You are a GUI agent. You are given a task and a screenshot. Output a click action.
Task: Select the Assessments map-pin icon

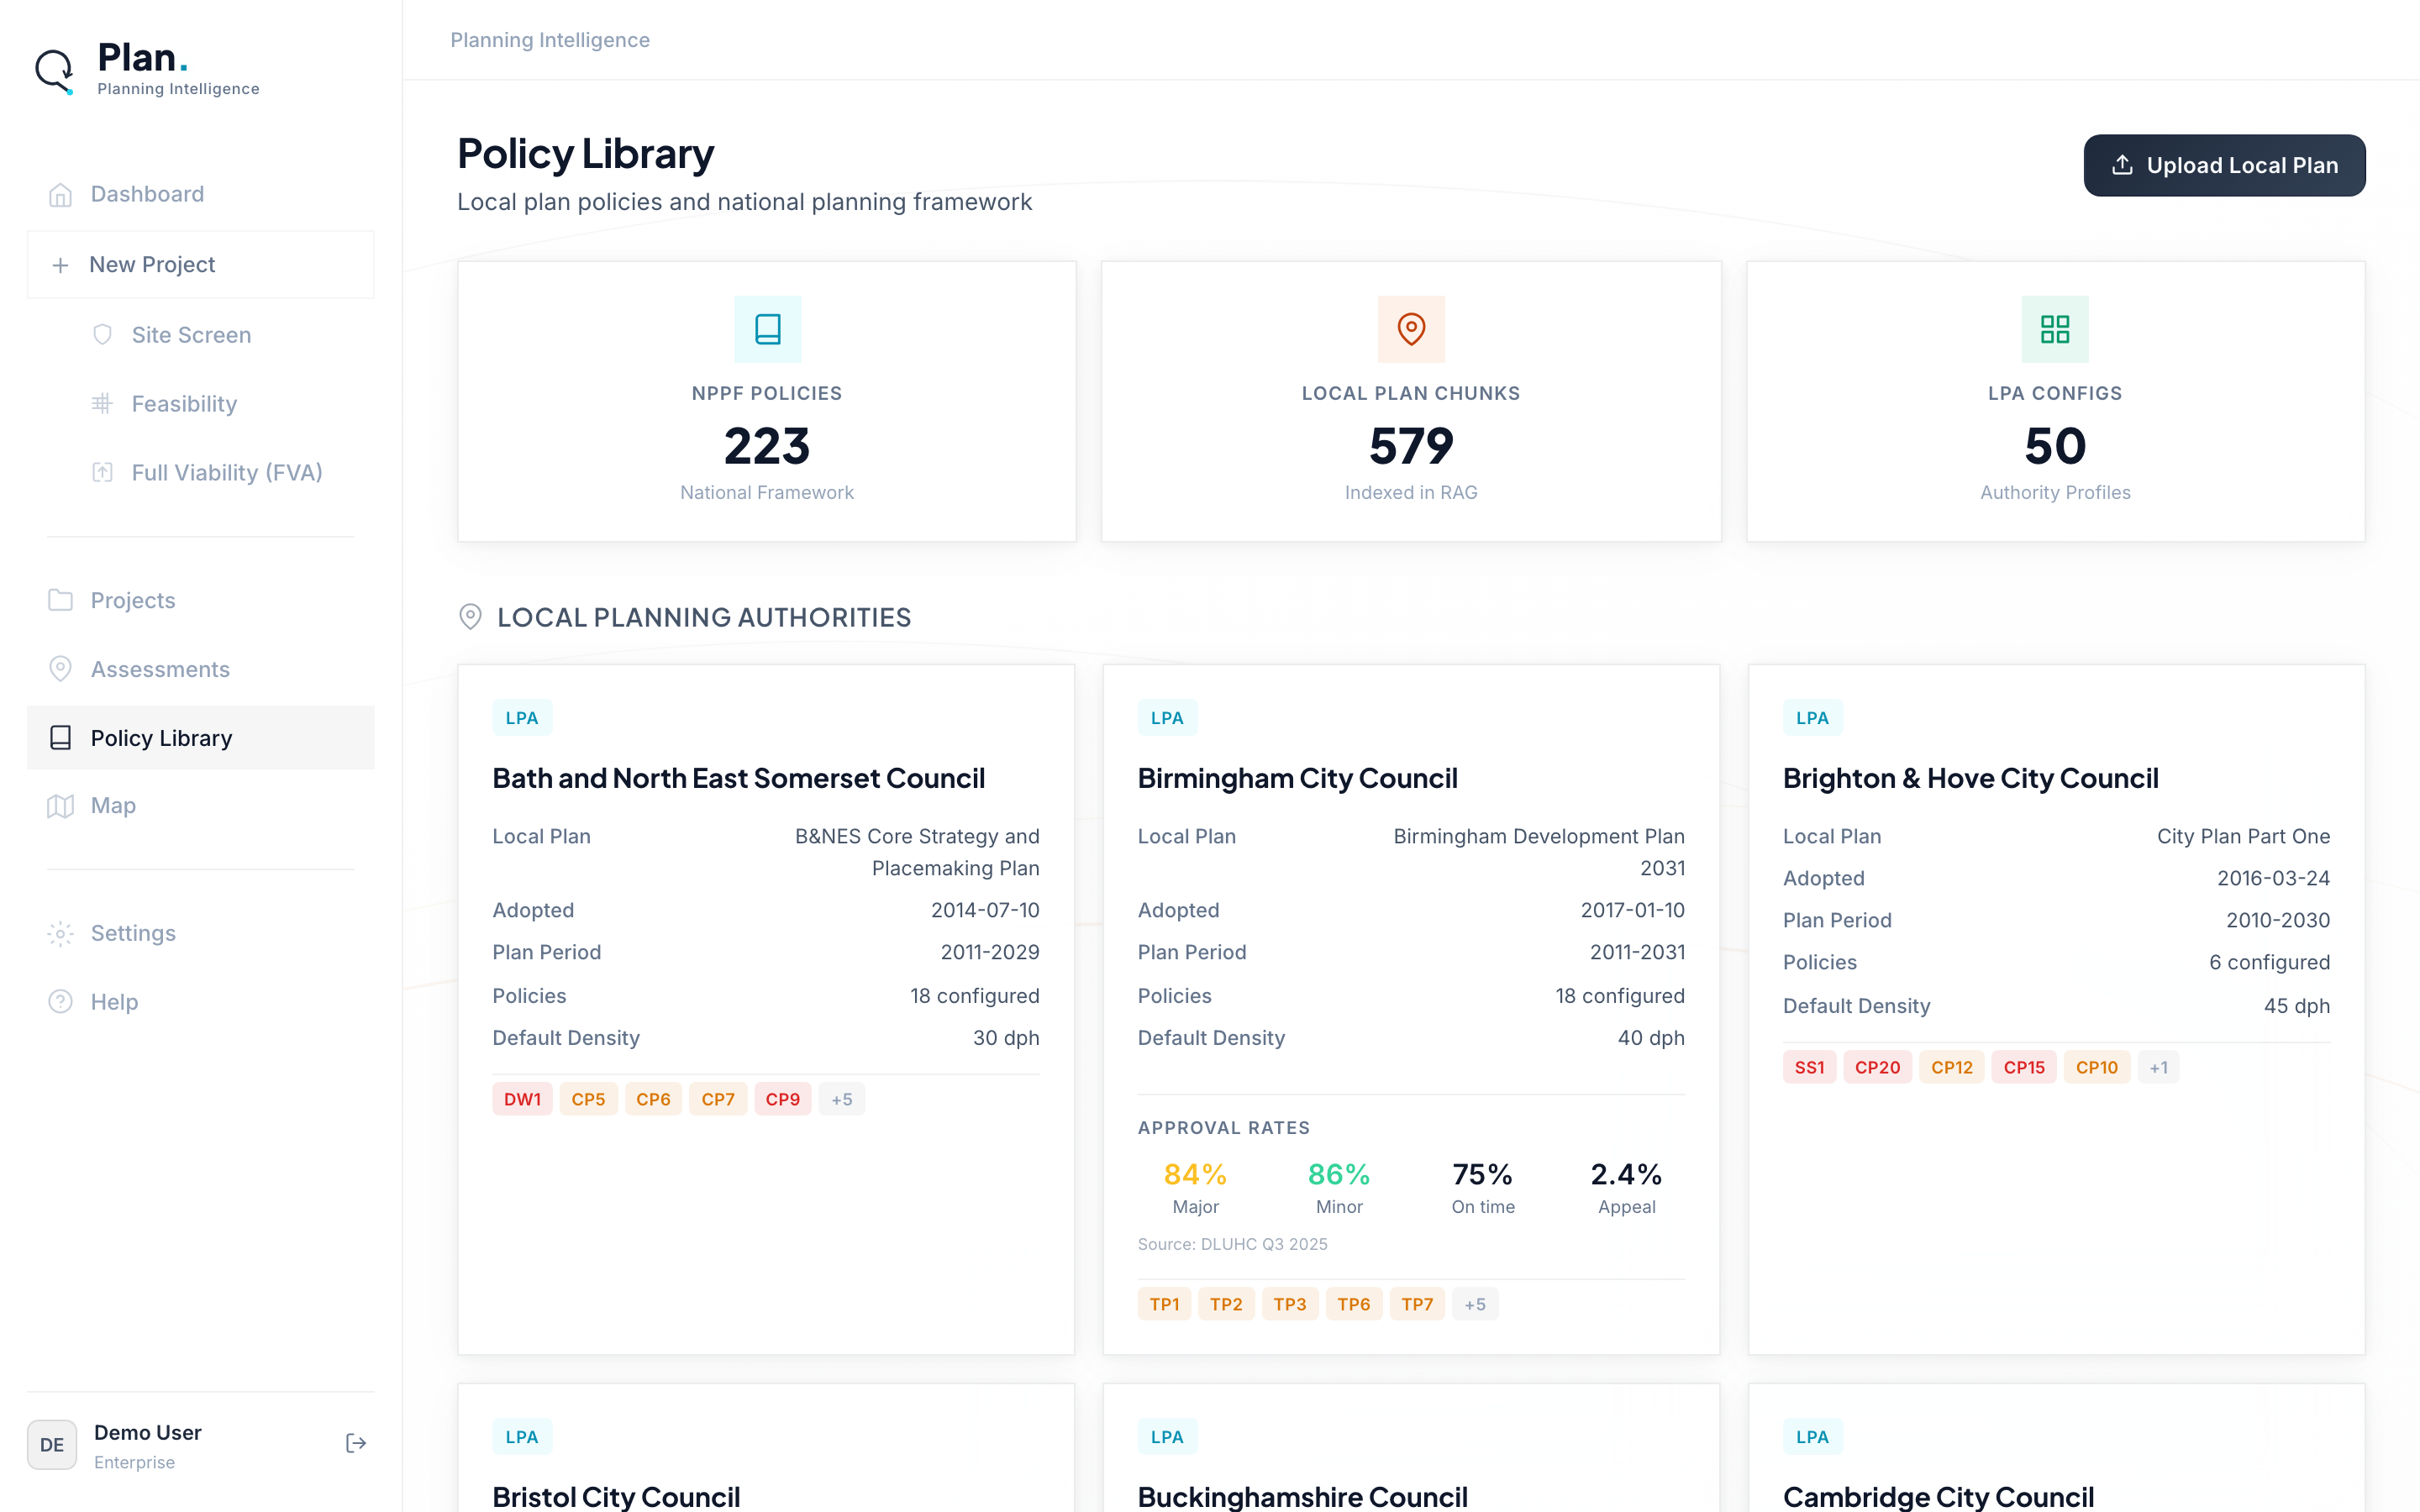60,668
